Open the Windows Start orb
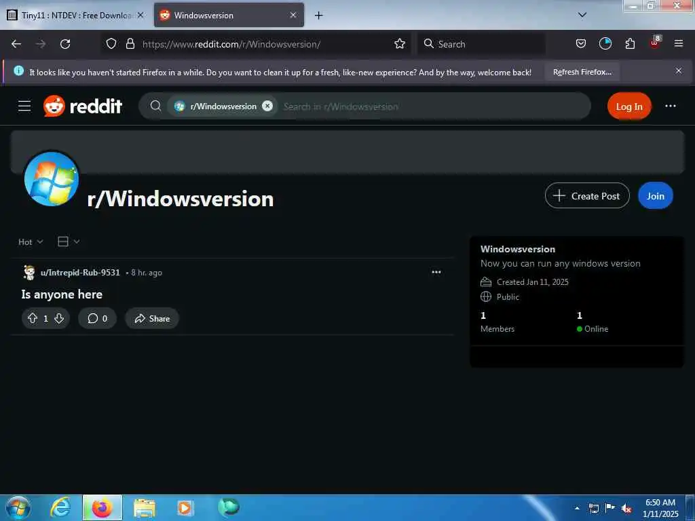 pyautogui.click(x=18, y=507)
